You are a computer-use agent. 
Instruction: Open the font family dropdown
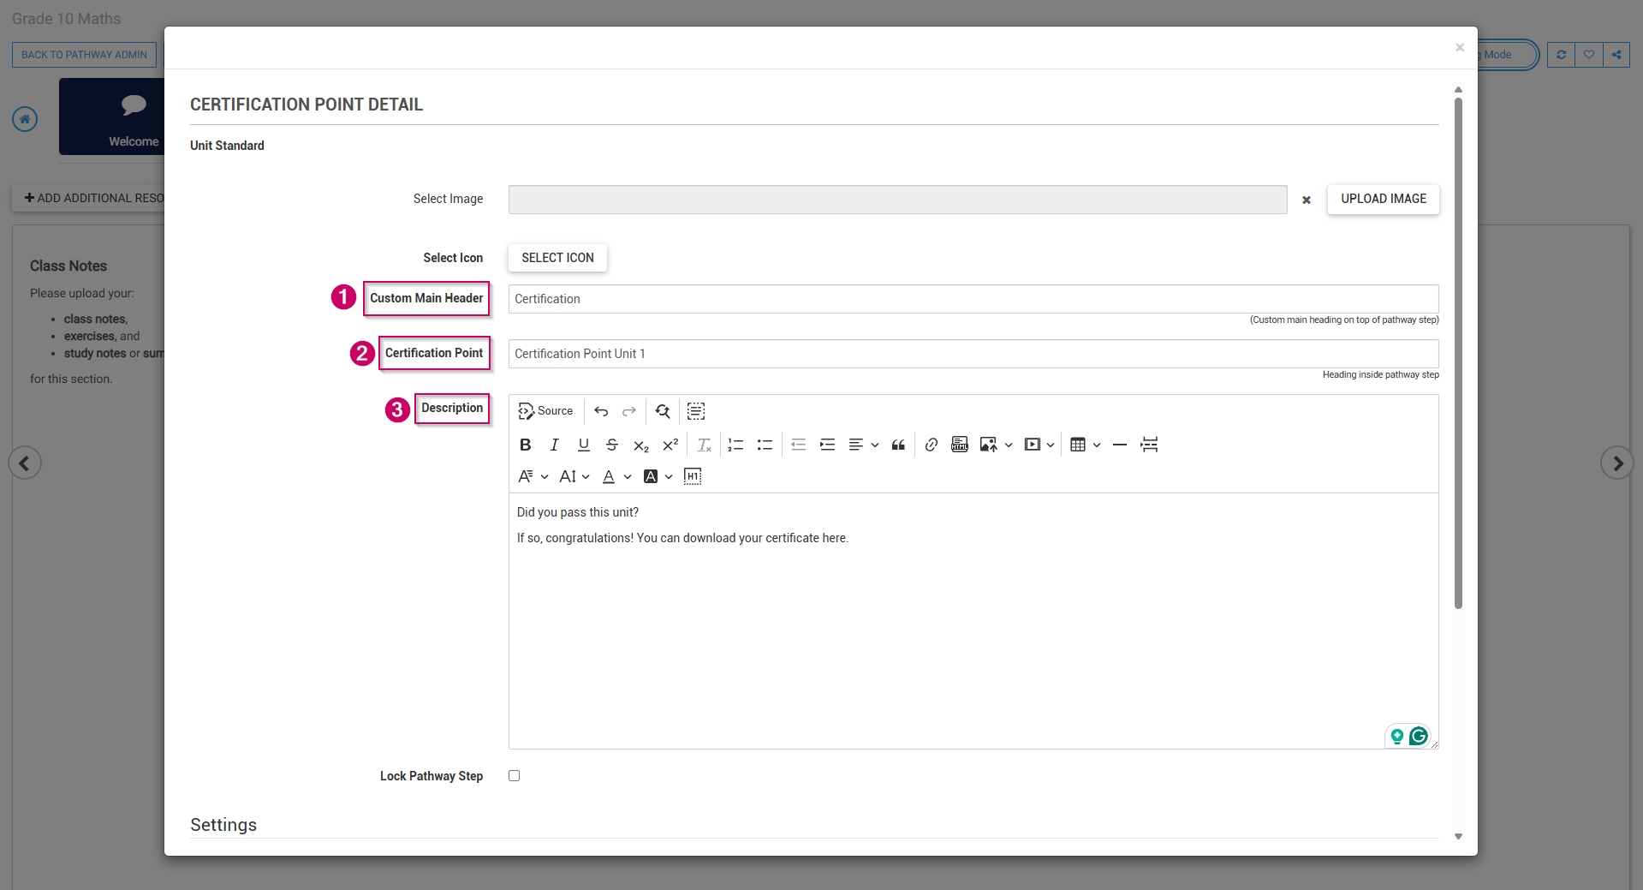pos(533,476)
